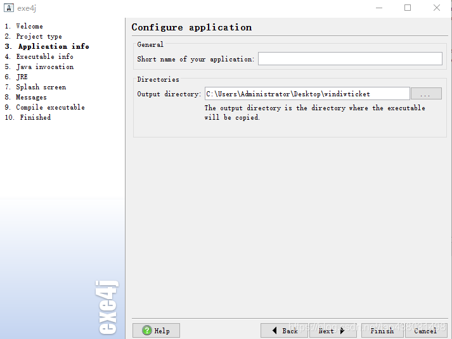Open the output directory browse button
Viewport: 452px width, 339px height.
[426, 94]
